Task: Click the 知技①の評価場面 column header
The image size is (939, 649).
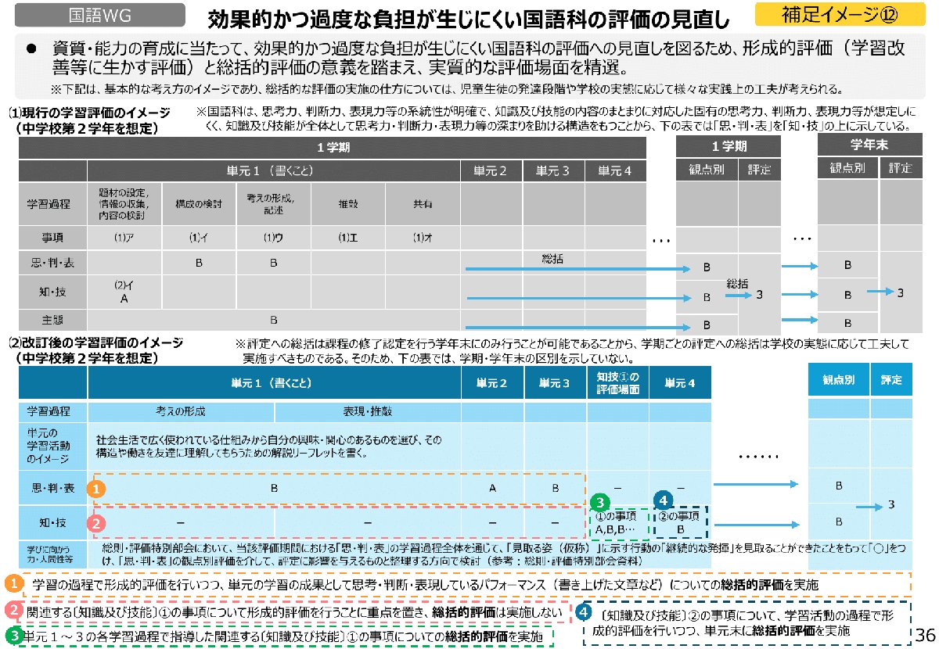Action: tap(617, 382)
